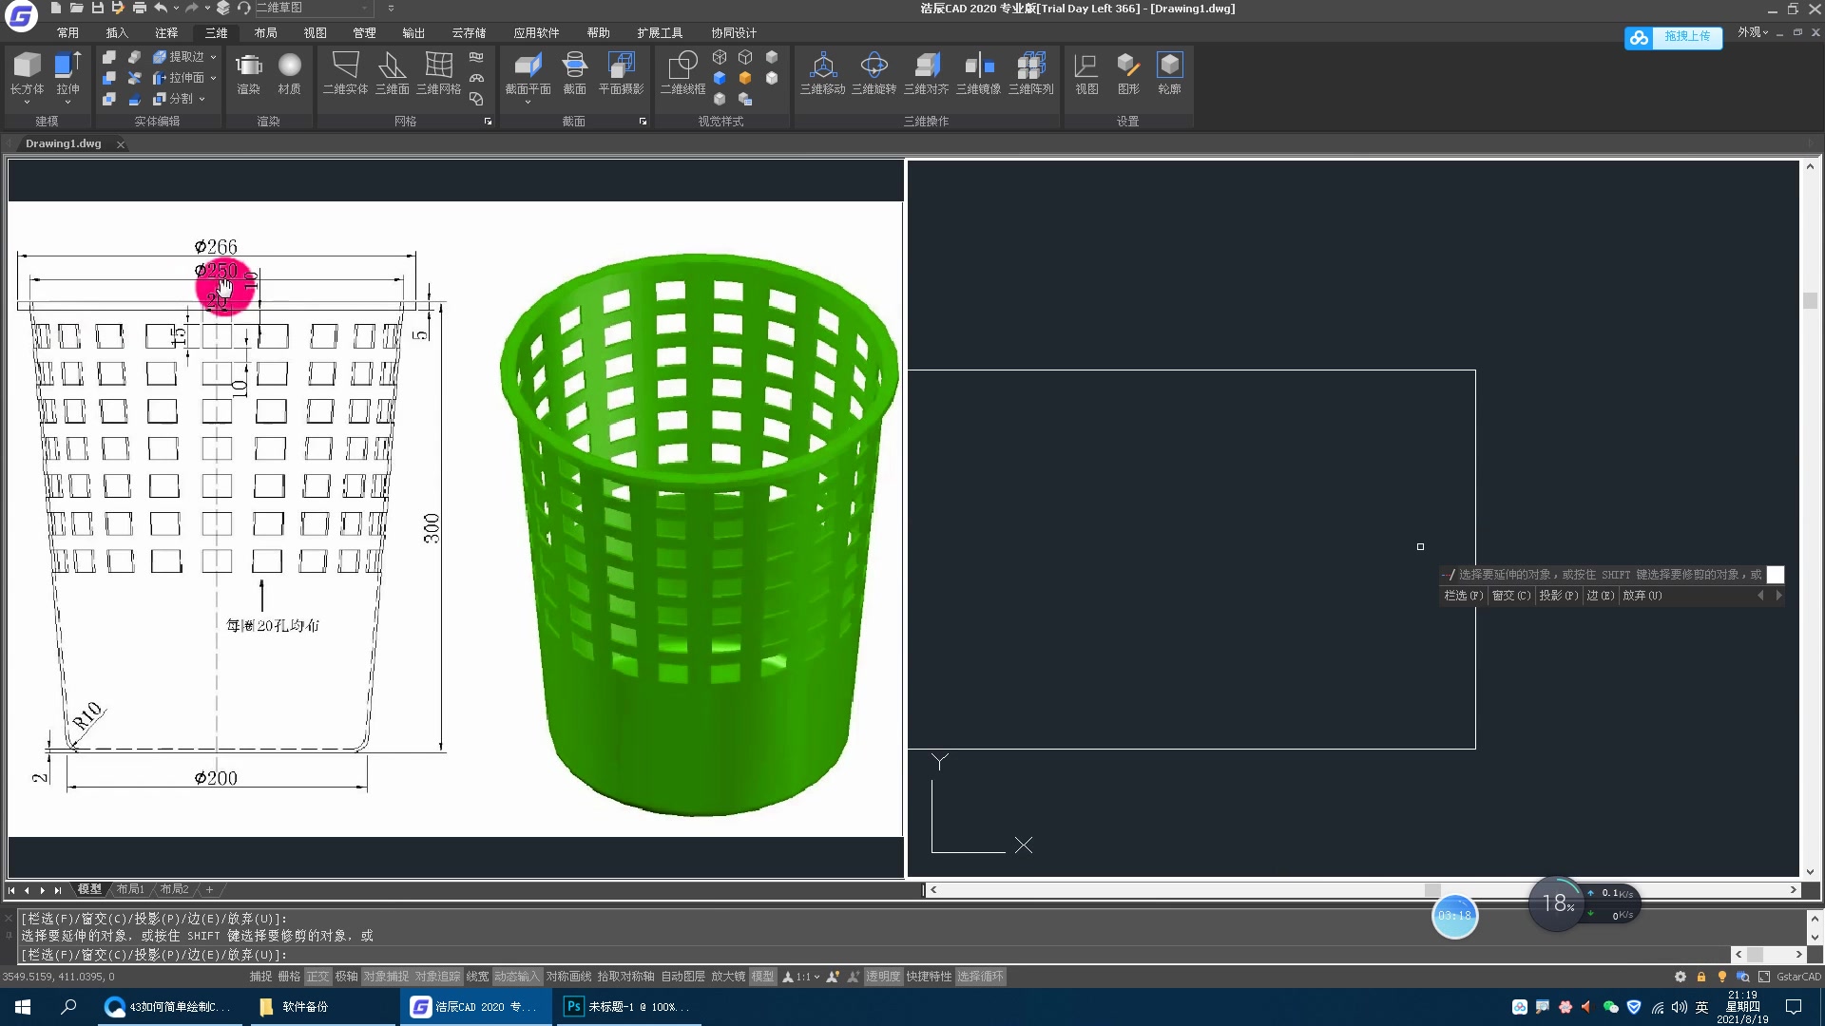Select the 平面摄影 flatshot tool
The width and height of the screenshot is (1825, 1026).
click(x=621, y=73)
